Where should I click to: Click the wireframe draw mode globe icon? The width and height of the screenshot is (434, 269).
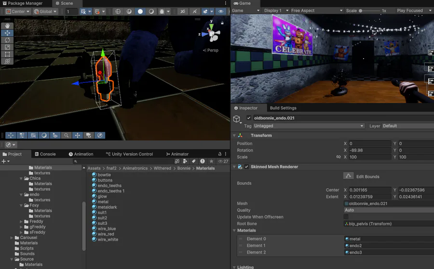(118, 12)
